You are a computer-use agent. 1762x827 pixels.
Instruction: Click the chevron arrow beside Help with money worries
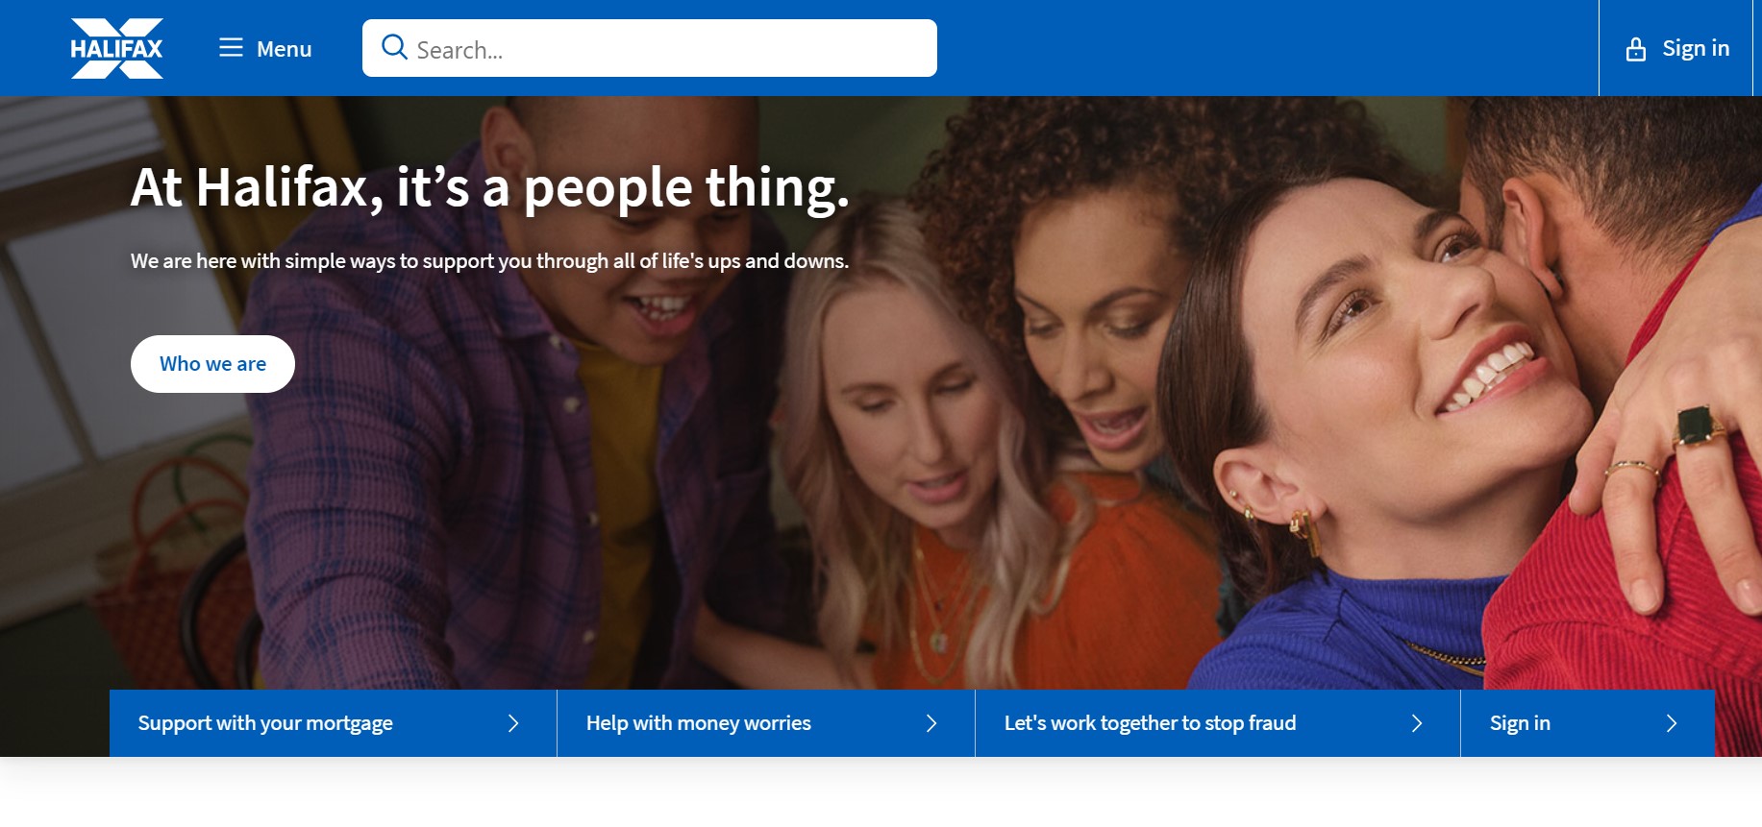(931, 723)
